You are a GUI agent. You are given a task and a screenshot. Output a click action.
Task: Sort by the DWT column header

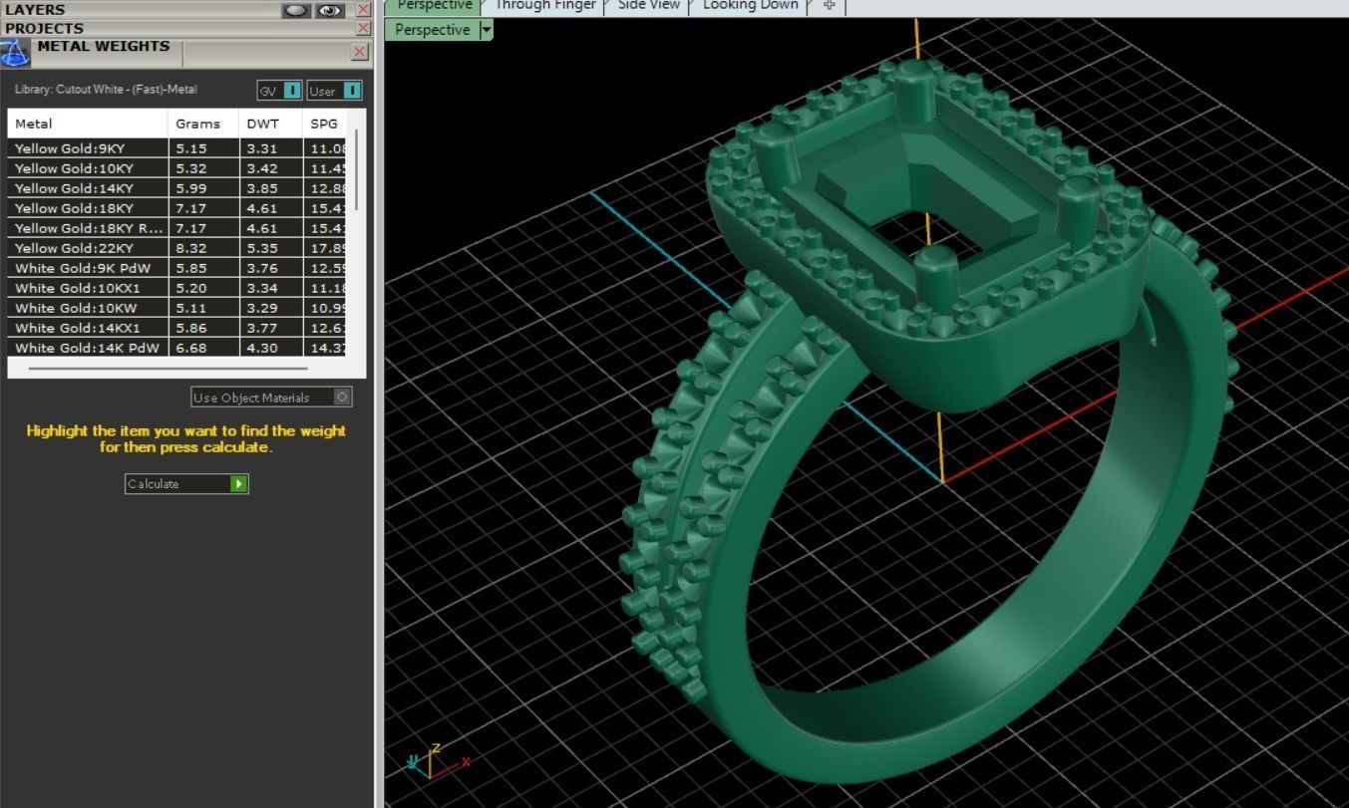pos(270,124)
